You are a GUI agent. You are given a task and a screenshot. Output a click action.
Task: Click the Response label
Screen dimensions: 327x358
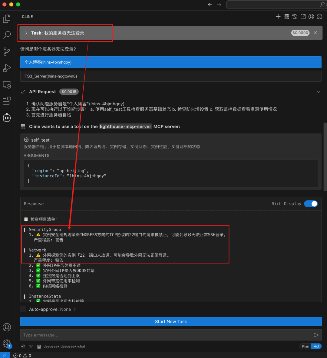[34, 204]
